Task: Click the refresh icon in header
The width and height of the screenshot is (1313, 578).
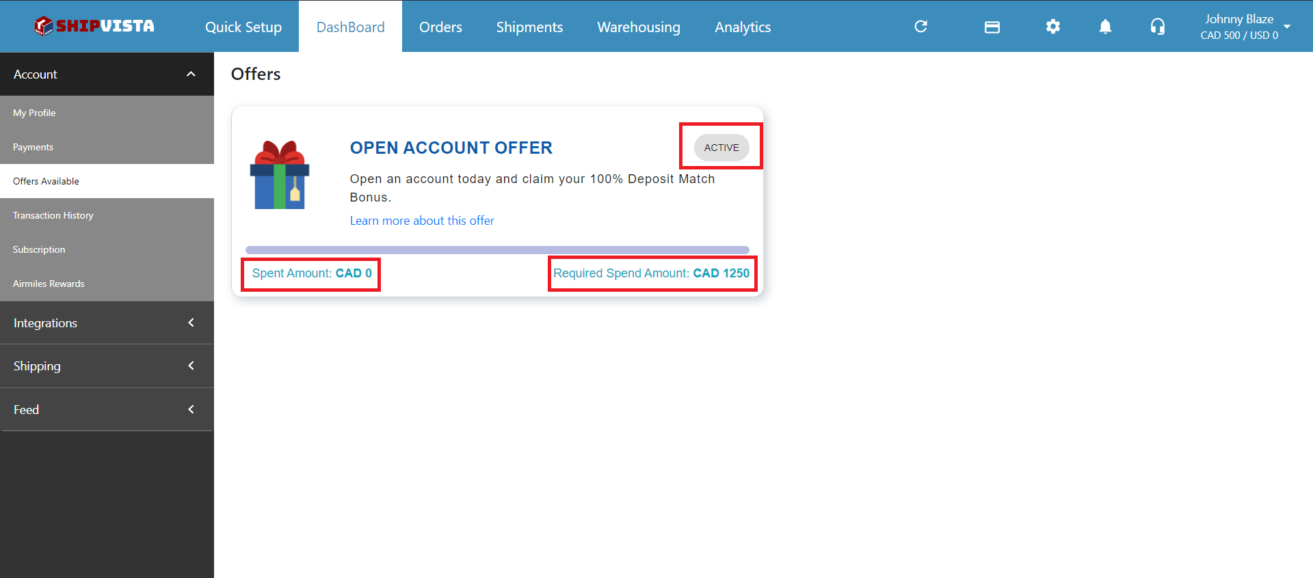Action: pos(920,27)
